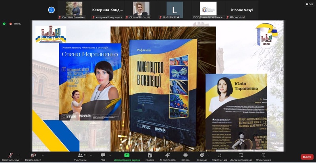Screen dimensions: 316x163
Task: Click the green encryption shield icon
Action: pyautogui.click(x=4, y=24)
